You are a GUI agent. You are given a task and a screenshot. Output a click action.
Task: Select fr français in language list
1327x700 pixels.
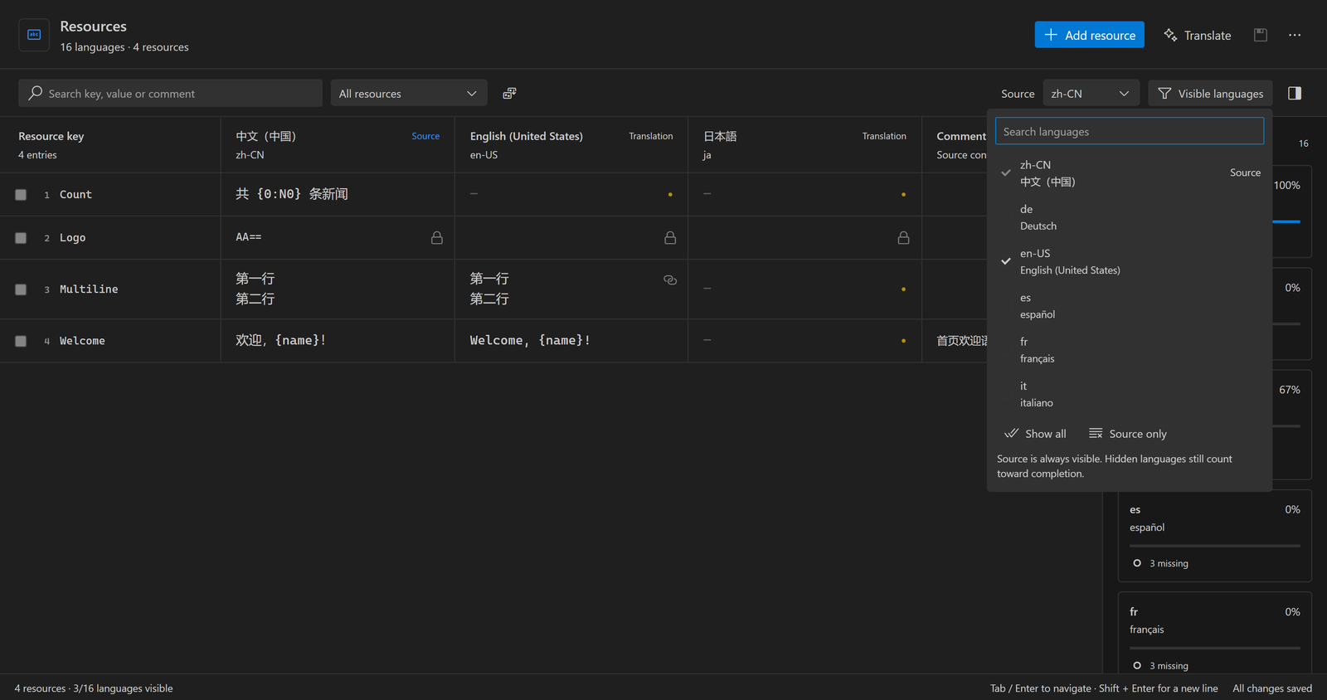[1130, 350]
